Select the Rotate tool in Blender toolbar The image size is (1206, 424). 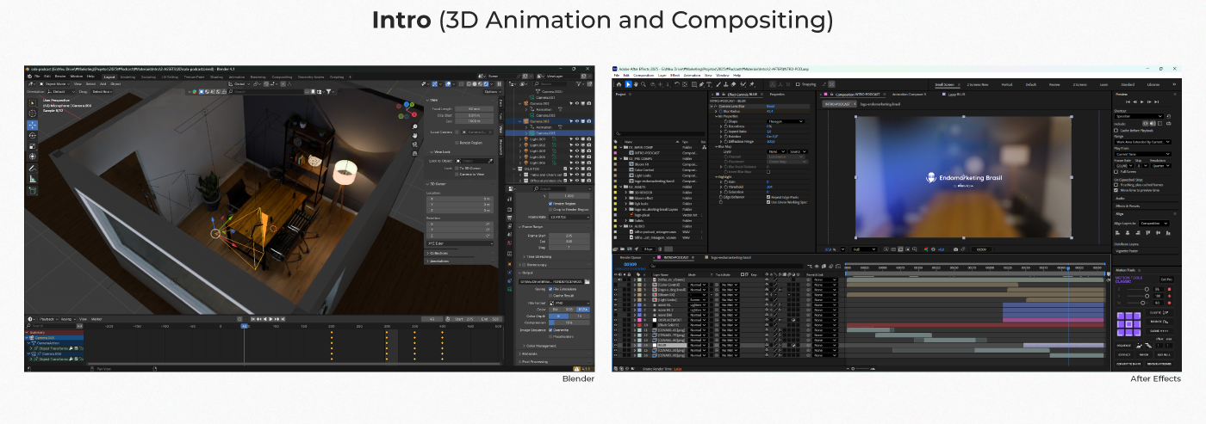(33, 136)
